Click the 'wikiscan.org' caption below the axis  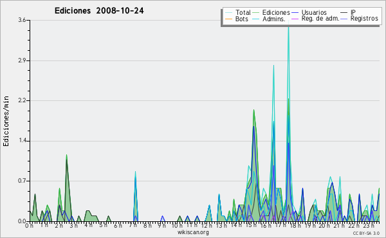(x=193, y=232)
